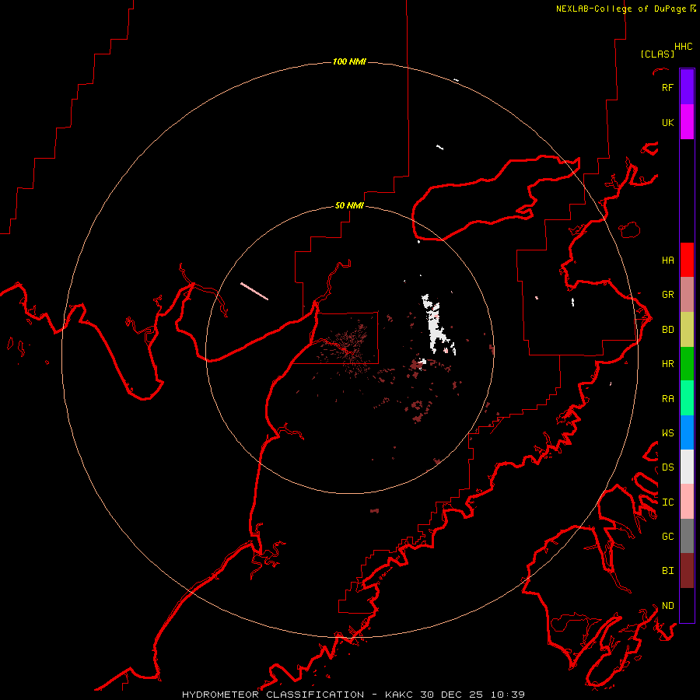700x700 pixels.
Task: Click the 50 NMI range ring label
Action: coord(349,205)
